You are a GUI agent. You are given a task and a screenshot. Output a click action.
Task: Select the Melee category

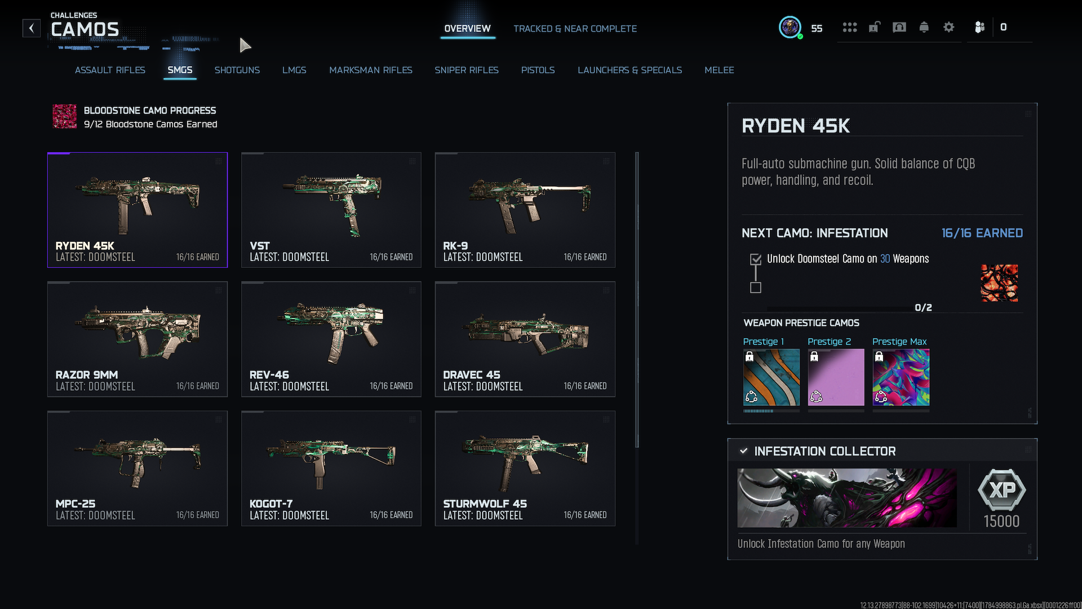point(719,70)
